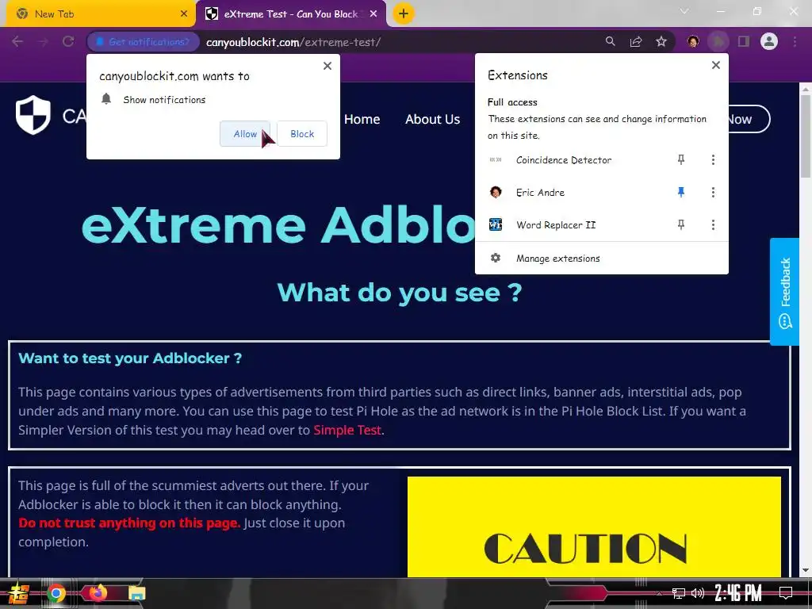Pin the Coincidence Detector extension

[681, 159]
